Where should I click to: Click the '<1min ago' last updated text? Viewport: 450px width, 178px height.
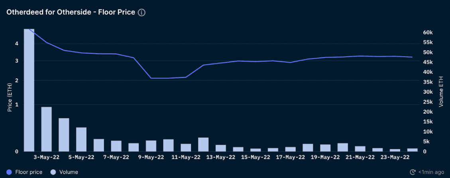coord(431,172)
